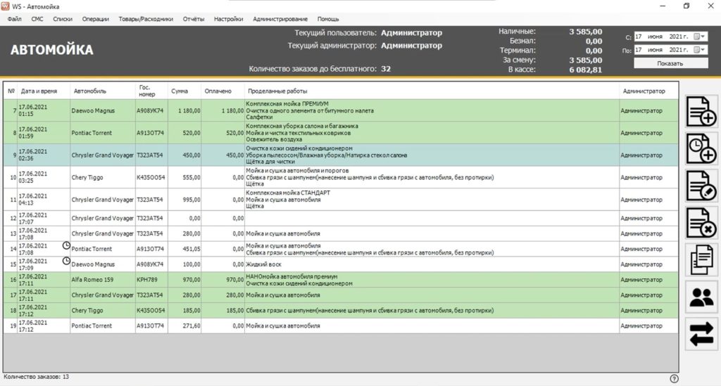Click the Администратор column header
721x386 pixels.
648,91
